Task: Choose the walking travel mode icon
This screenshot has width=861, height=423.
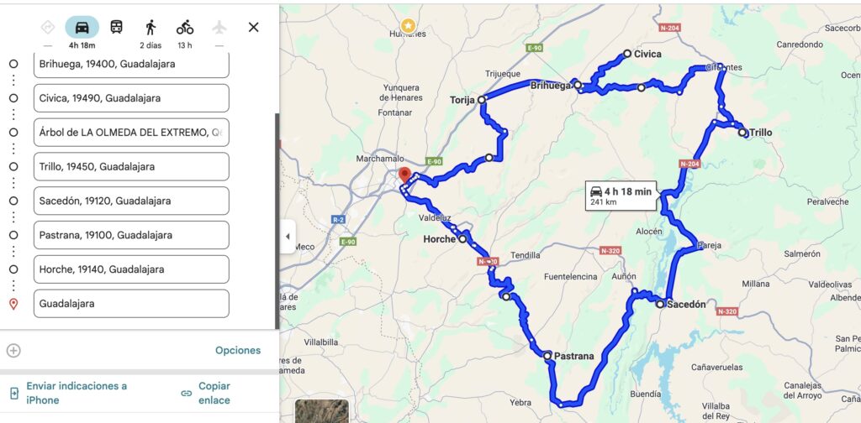Action: (151, 27)
